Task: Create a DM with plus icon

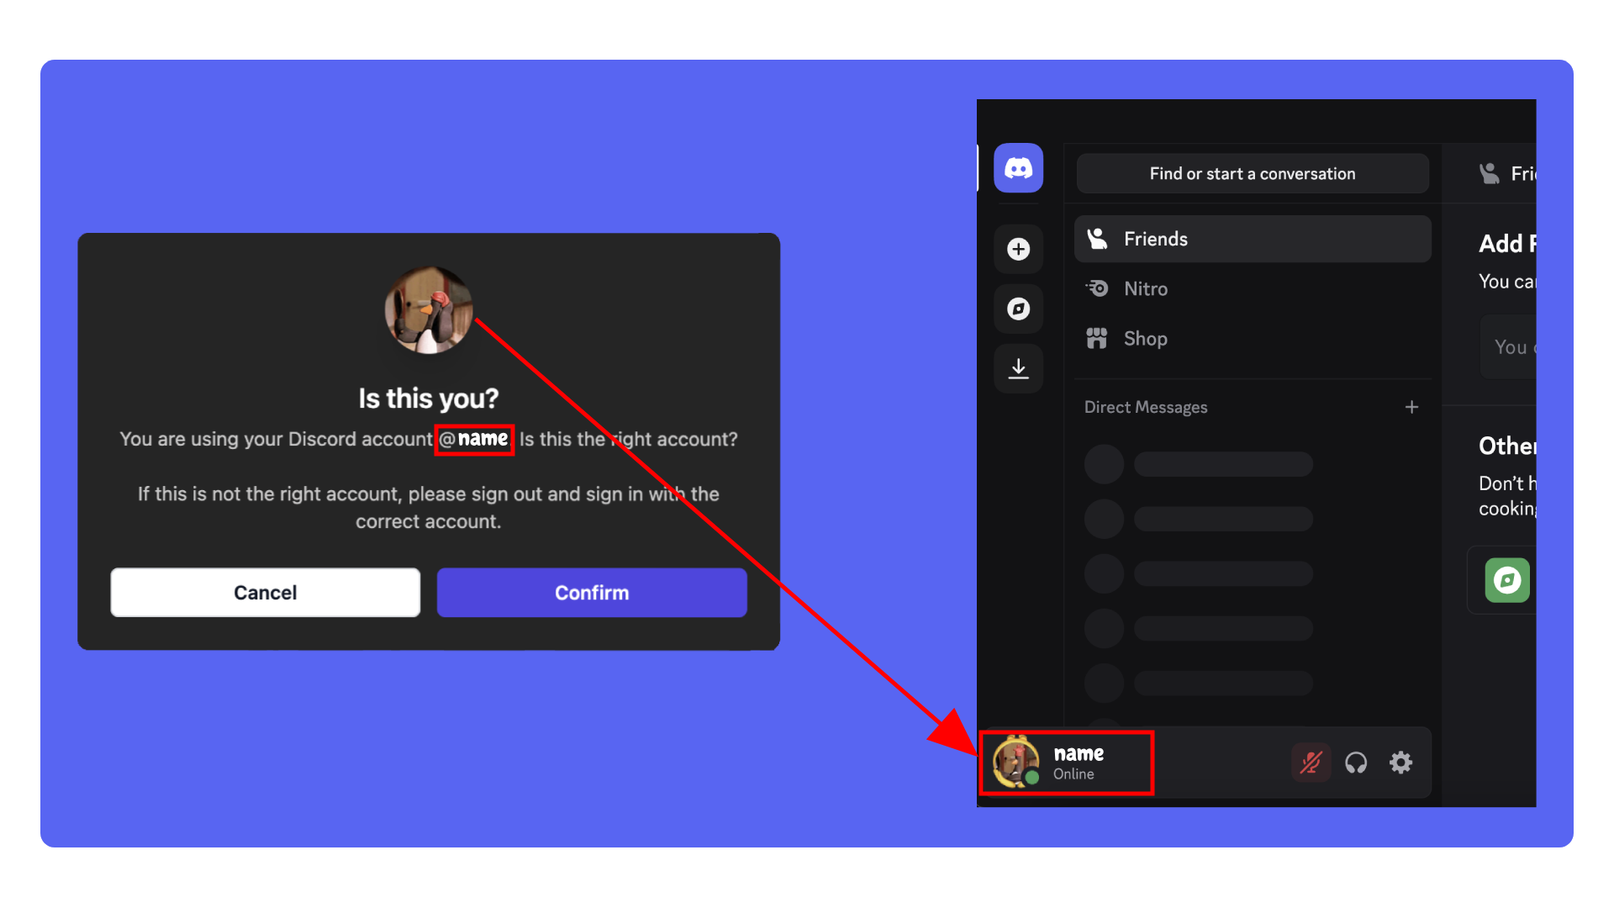Action: (x=1411, y=407)
